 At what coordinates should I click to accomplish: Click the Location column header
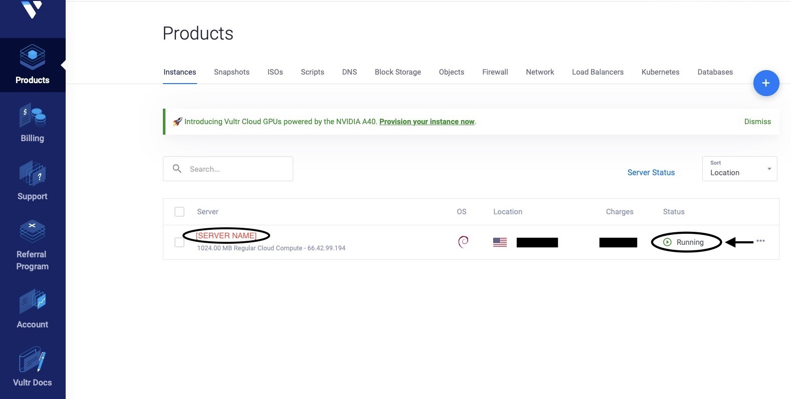click(x=508, y=212)
